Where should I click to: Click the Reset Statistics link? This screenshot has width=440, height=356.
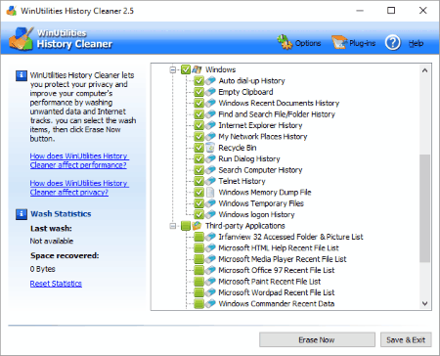click(56, 284)
